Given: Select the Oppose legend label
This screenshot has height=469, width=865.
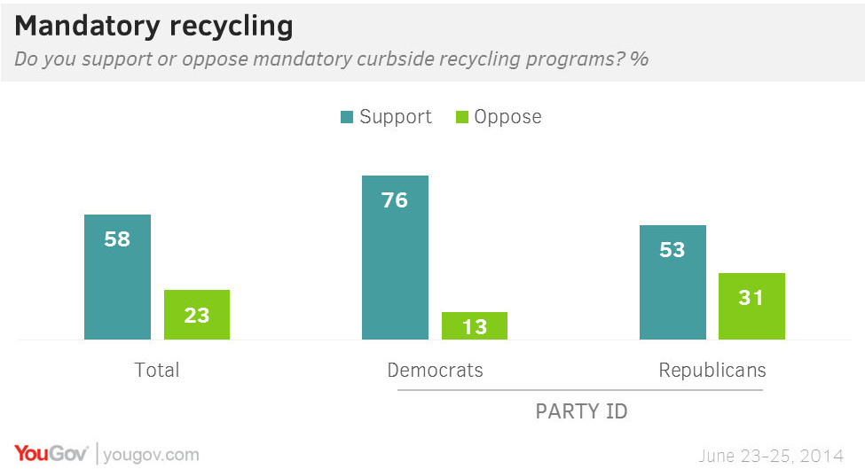Looking at the screenshot, I should tap(507, 117).
